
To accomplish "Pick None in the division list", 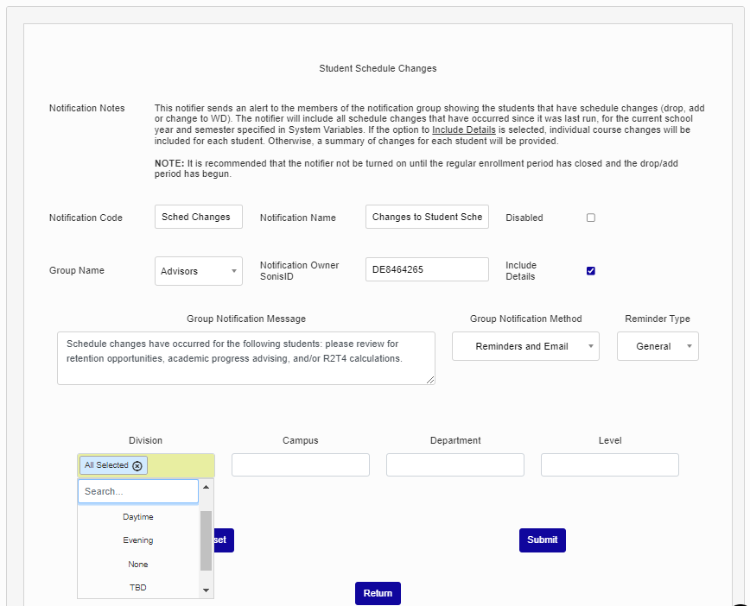I will tap(138, 565).
